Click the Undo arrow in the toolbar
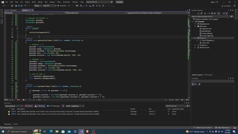Screen dimensions: 238x134 (25, 6)
